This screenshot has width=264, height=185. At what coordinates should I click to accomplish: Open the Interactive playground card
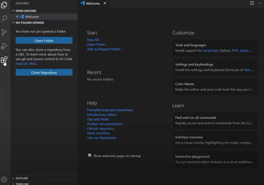(x=215, y=159)
